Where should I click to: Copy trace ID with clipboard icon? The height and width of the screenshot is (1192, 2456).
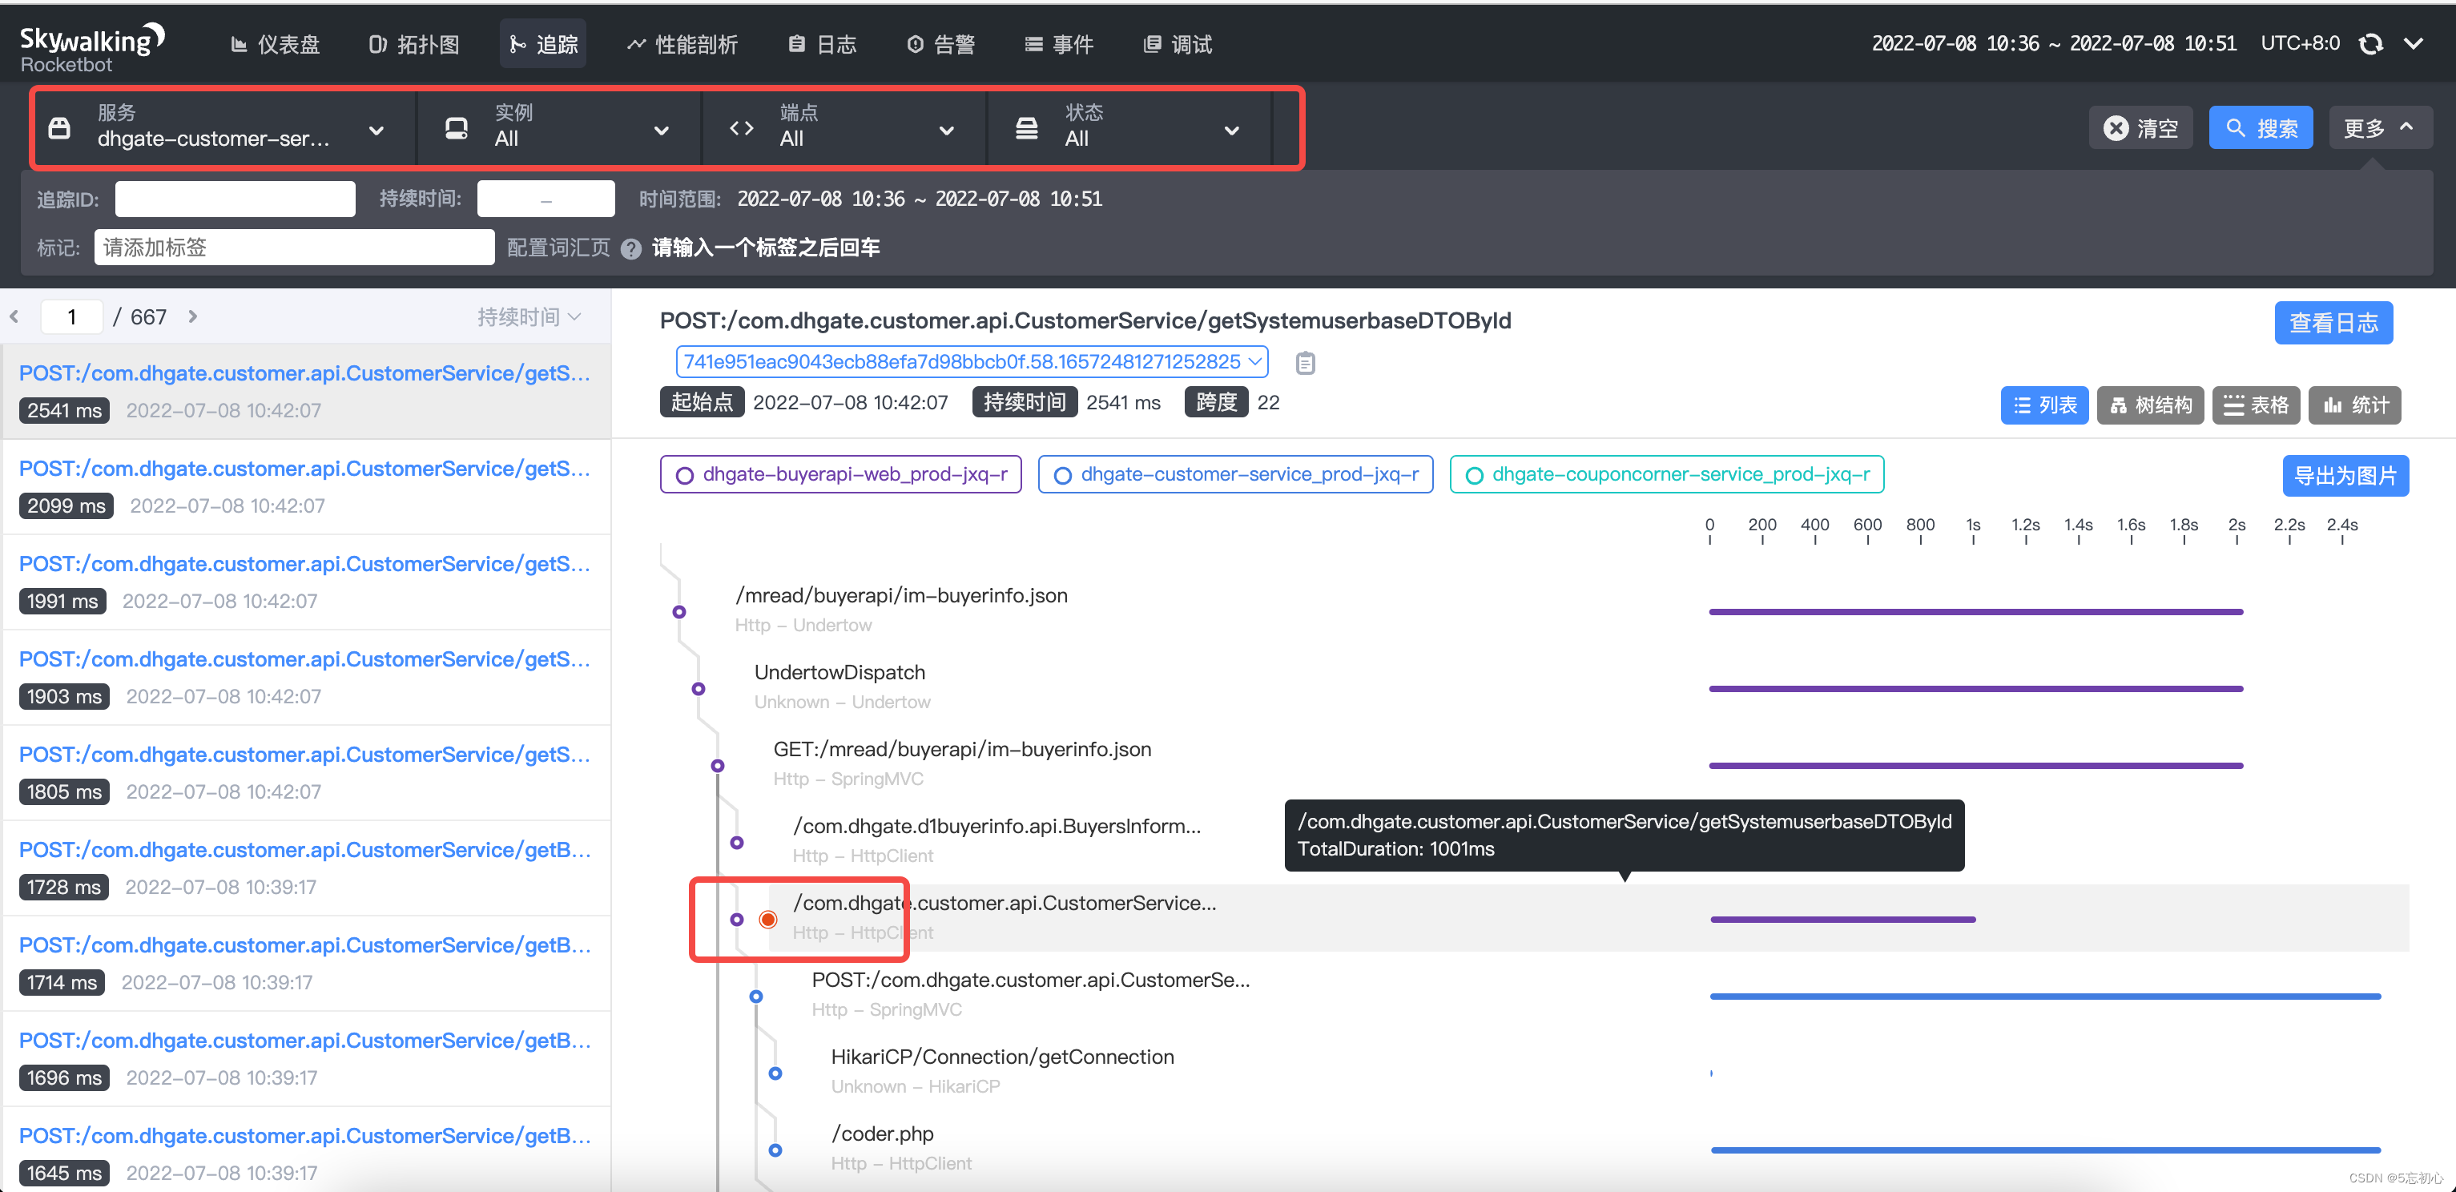1305,364
